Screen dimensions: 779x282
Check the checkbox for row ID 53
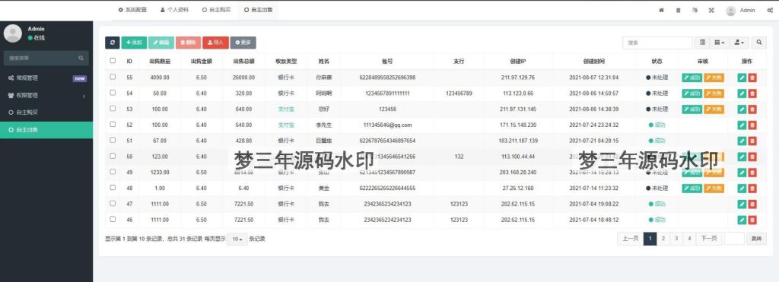(113, 108)
